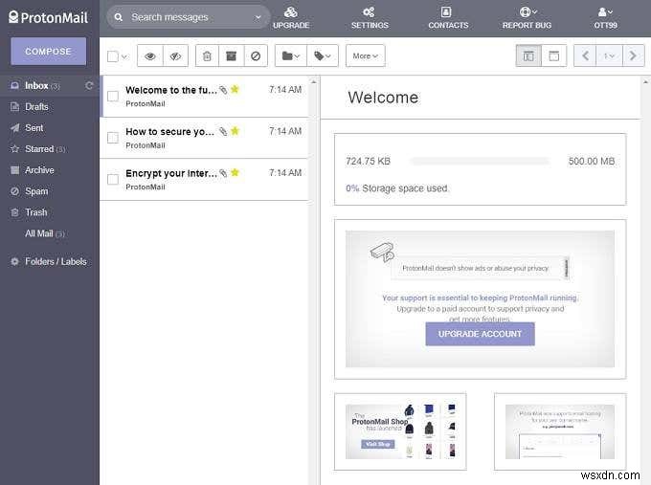Open the move to folder dropdown
This screenshot has height=485, width=651.
[291, 55]
